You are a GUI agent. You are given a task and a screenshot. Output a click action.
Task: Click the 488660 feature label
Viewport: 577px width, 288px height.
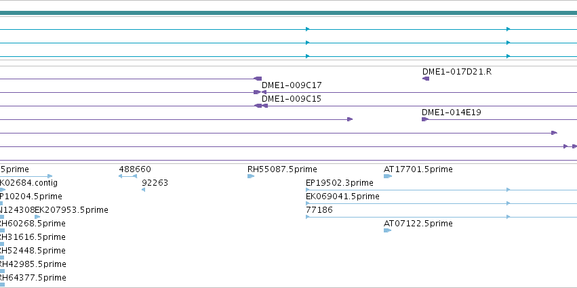(x=135, y=169)
